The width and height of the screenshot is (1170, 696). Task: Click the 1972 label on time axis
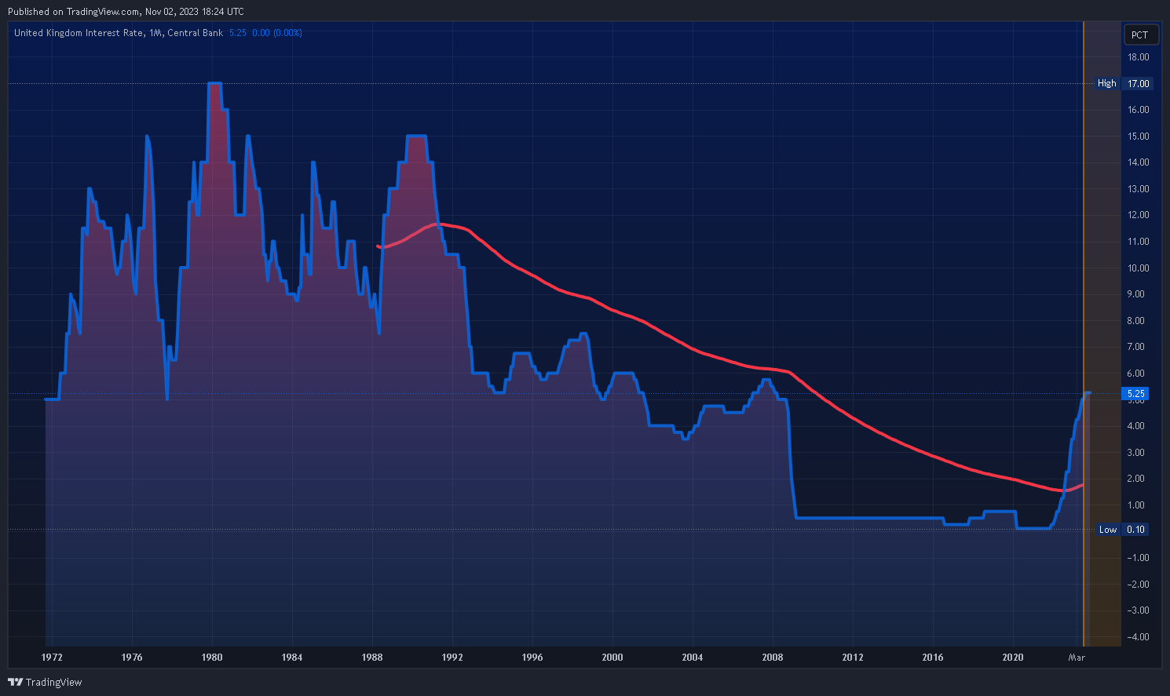tap(52, 658)
